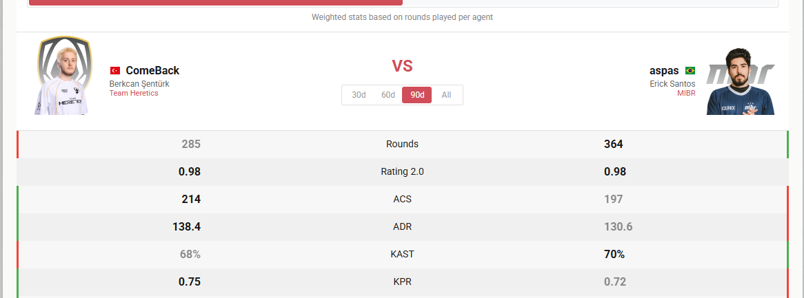
Task: Open the Team Heretics team link
Action: (x=134, y=93)
